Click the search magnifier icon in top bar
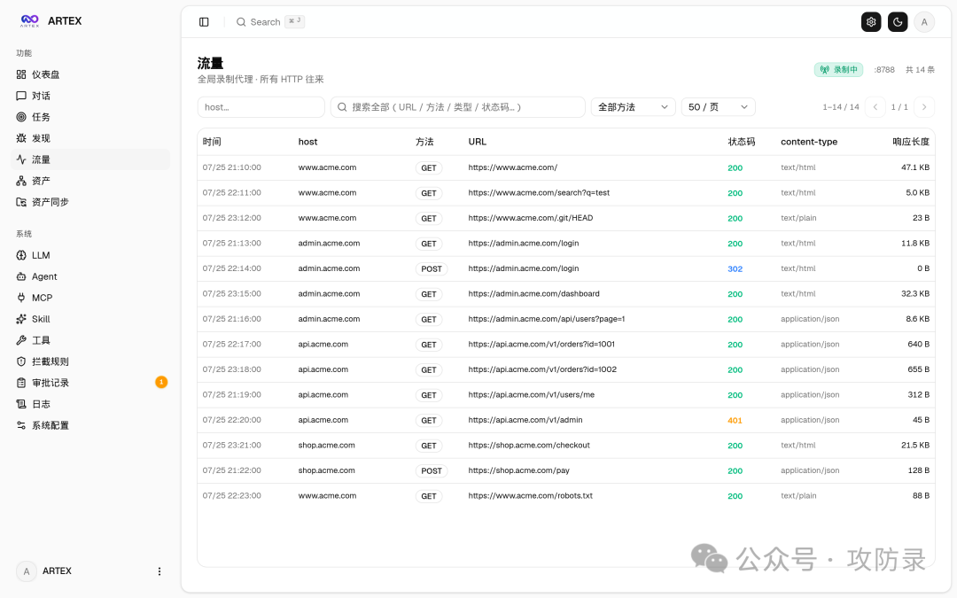This screenshot has width=957, height=598. tap(241, 22)
